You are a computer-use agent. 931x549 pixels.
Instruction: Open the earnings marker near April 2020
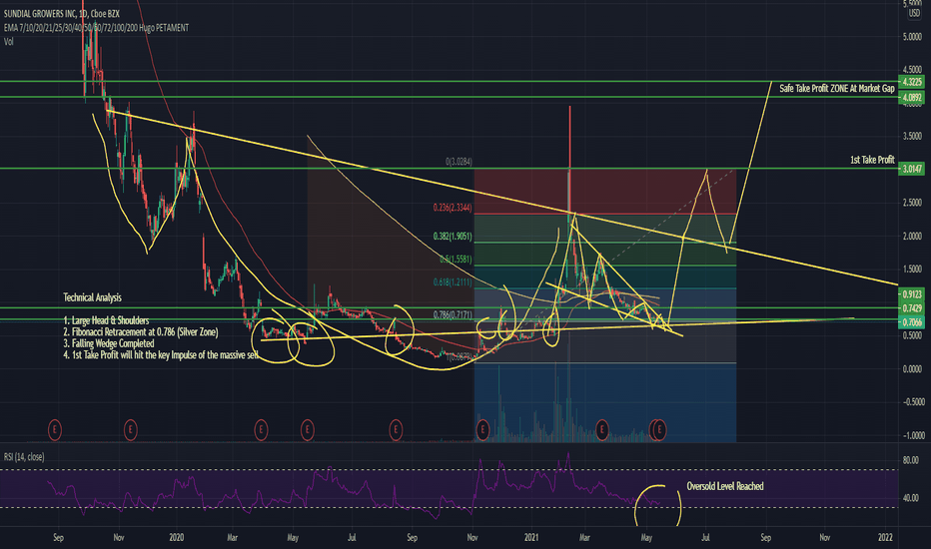click(261, 429)
